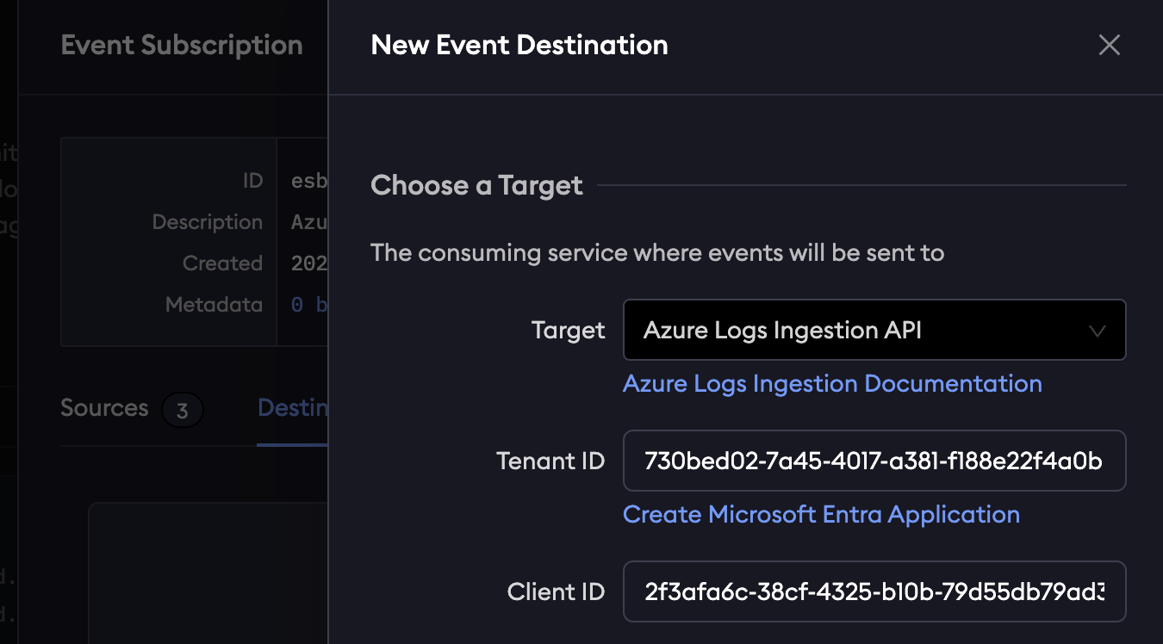Select the partially hidden Destinations tab

(293, 407)
